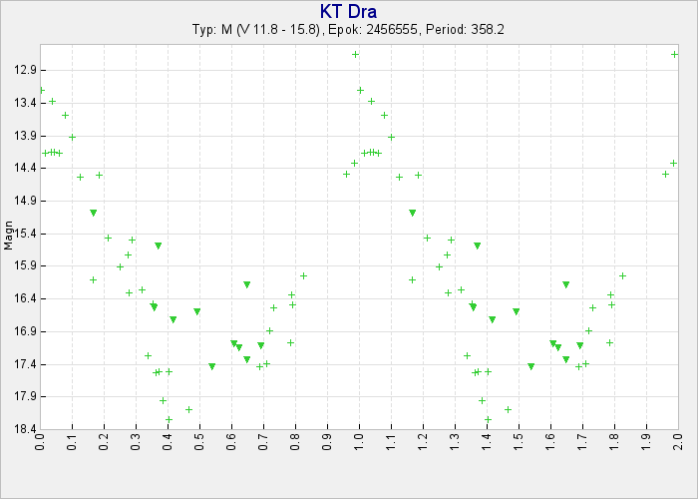Click the "KT Dra" chart title
Image resolution: width=698 pixels, height=499 pixels.
[349, 12]
